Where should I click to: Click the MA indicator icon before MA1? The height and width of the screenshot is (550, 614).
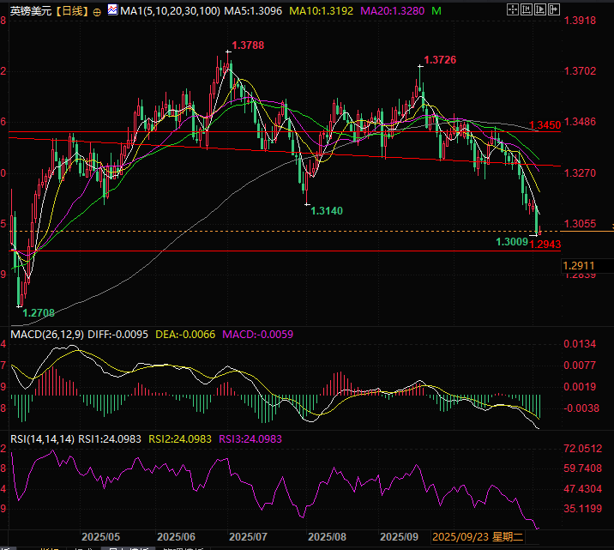click(x=111, y=11)
